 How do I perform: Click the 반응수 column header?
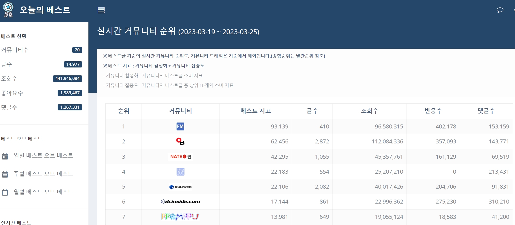(433, 111)
